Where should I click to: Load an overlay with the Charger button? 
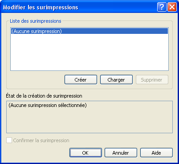116,80
